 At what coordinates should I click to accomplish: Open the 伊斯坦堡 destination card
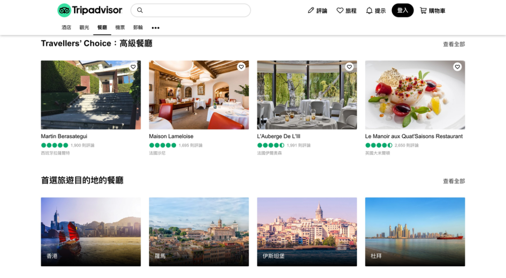(x=307, y=232)
